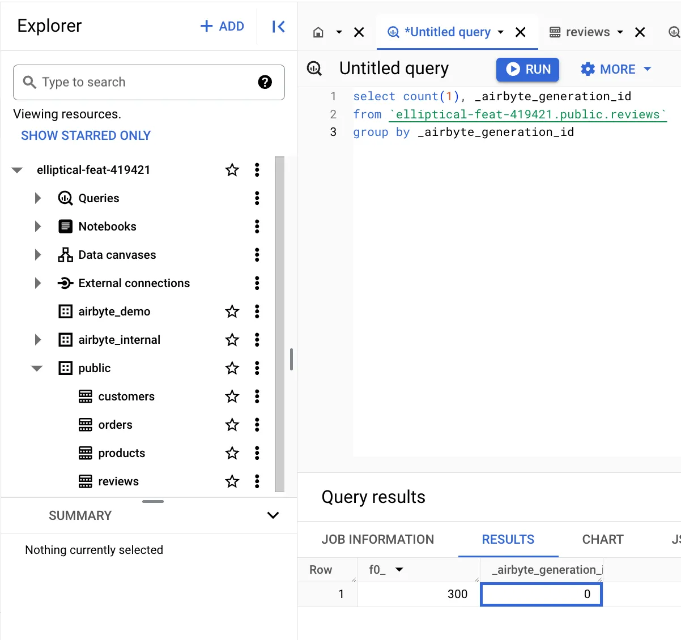Open actions menu for public dataset

click(x=257, y=368)
